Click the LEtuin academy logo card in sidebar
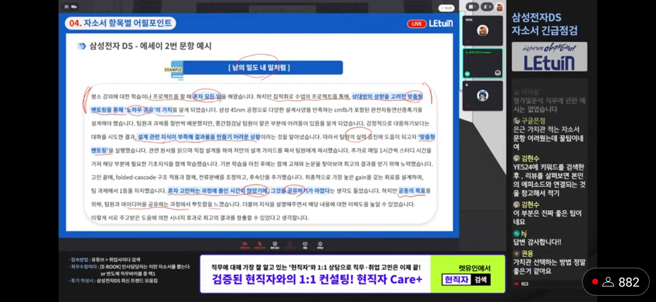Viewport: 656px width, 302px height. point(549,57)
